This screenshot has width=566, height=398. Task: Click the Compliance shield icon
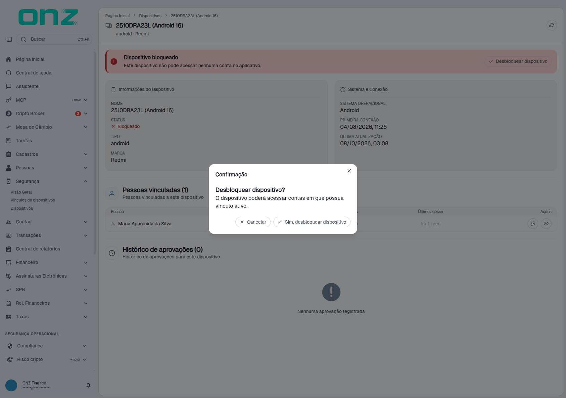click(10, 346)
